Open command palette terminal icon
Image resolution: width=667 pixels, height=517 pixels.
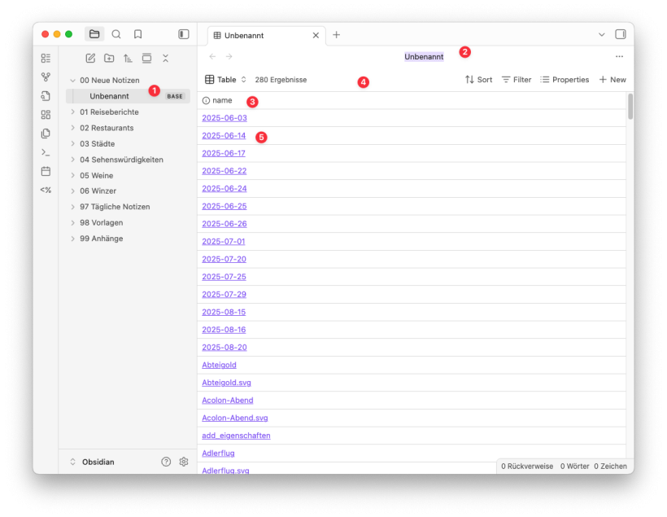[46, 152]
